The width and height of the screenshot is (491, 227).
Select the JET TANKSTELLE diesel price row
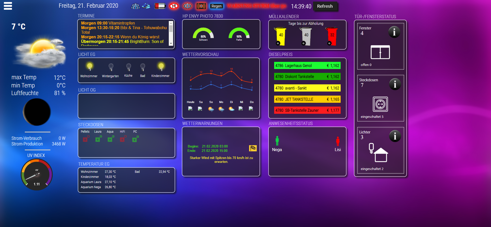307,99
